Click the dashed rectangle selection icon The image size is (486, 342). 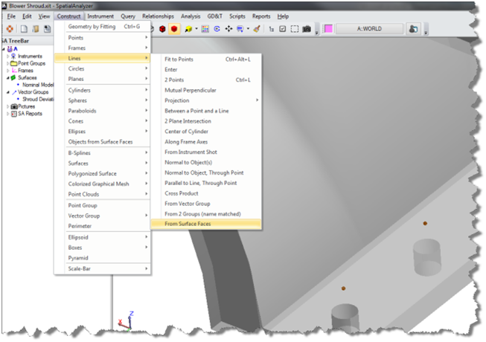pos(295,29)
